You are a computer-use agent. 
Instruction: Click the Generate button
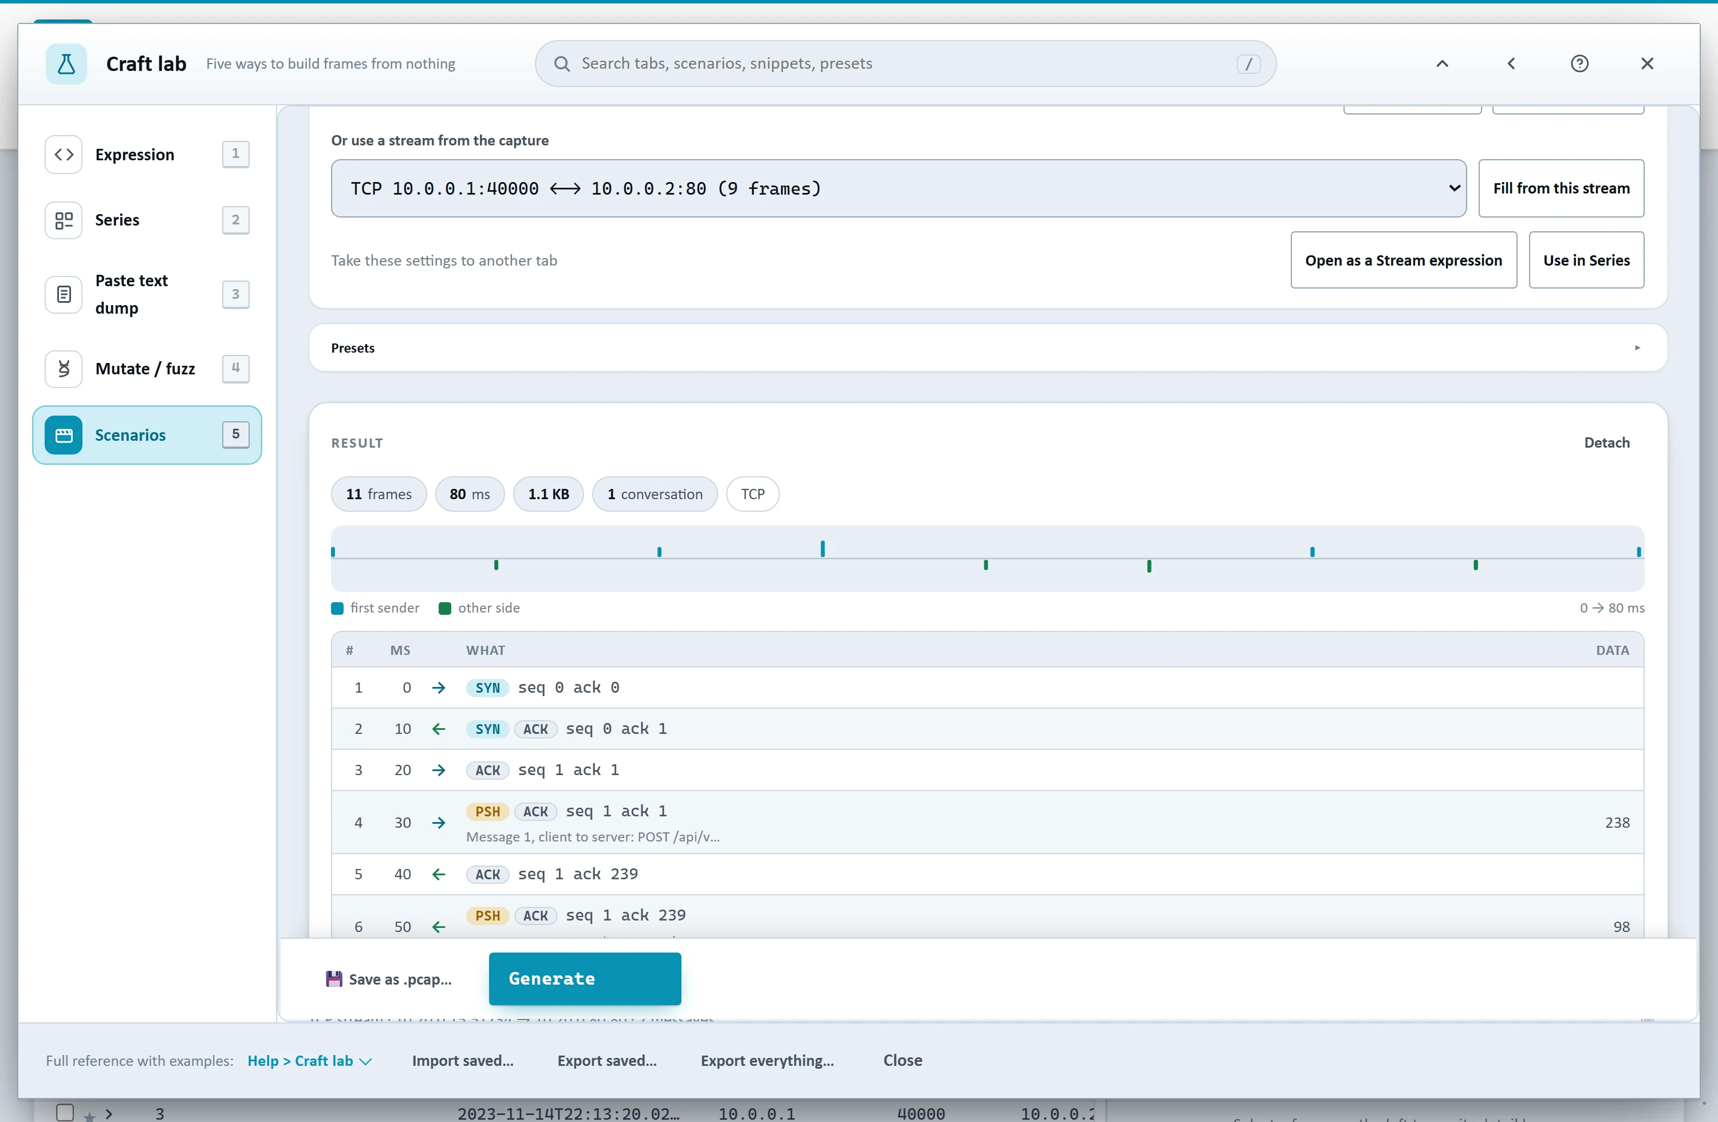tap(585, 978)
